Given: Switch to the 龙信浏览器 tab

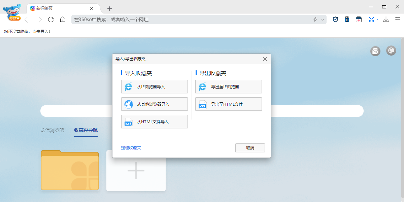Looking at the screenshot, I should click(52, 130).
